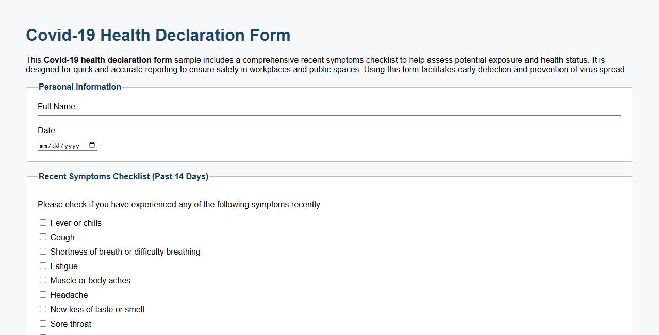This screenshot has width=659, height=335.
Task: Check the Headache checkbox
Action: click(x=43, y=294)
